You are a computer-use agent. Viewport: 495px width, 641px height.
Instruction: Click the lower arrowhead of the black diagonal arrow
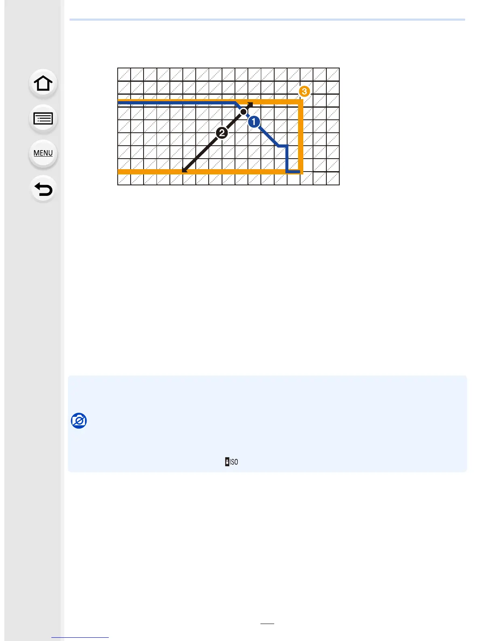185,170
